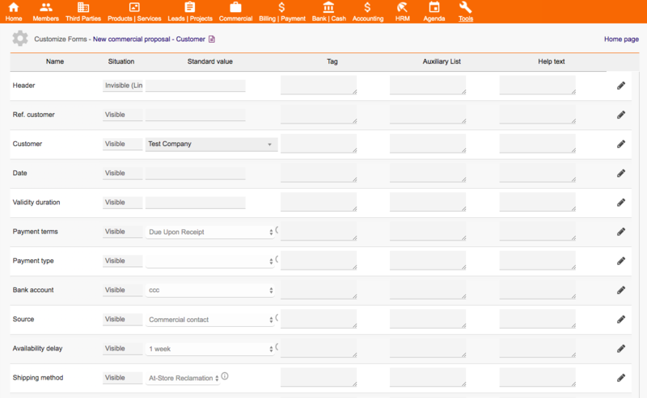Open the Payment terms Due Upon Receipt dropdown
The height and width of the screenshot is (398, 647).
click(210, 232)
